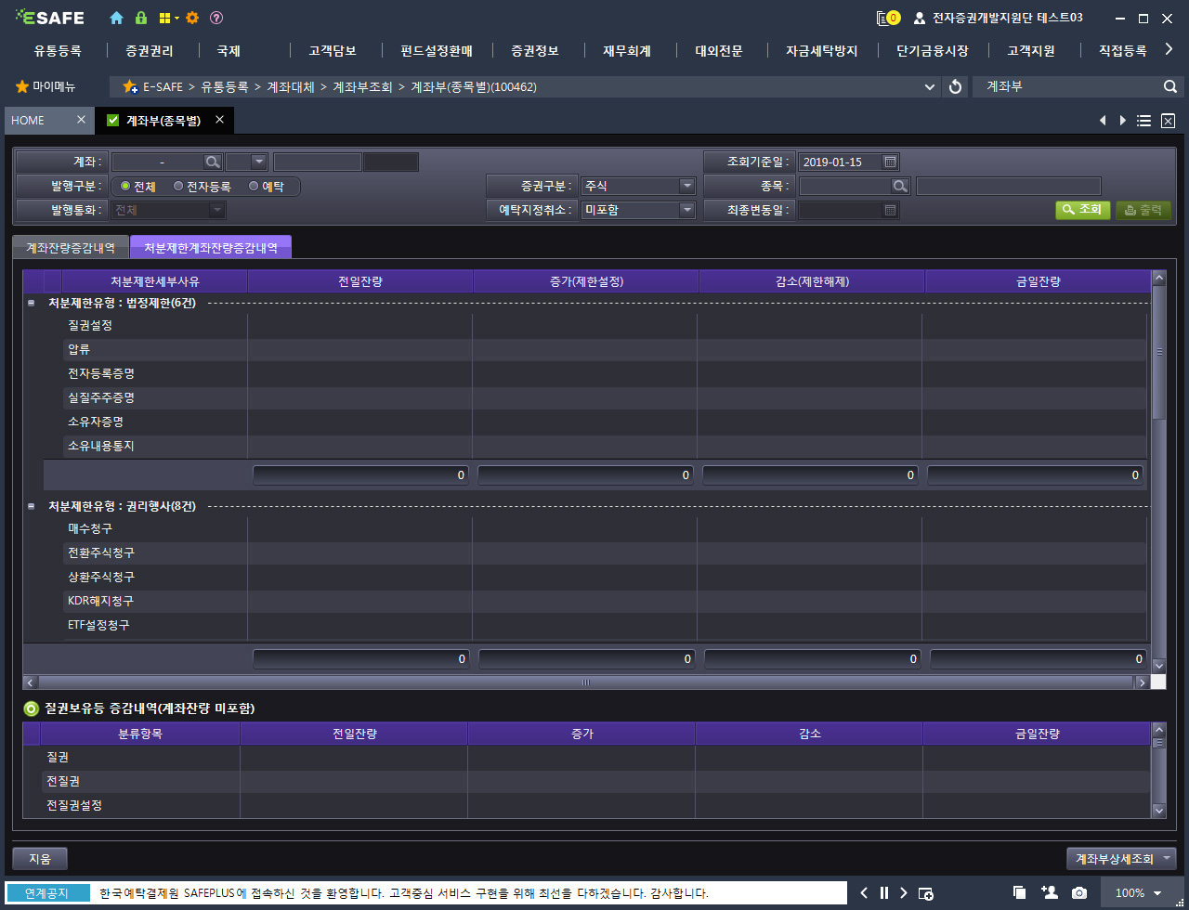Collapse the 법정제한(6건) group
This screenshot has height=910, width=1189.
coord(31,303)
